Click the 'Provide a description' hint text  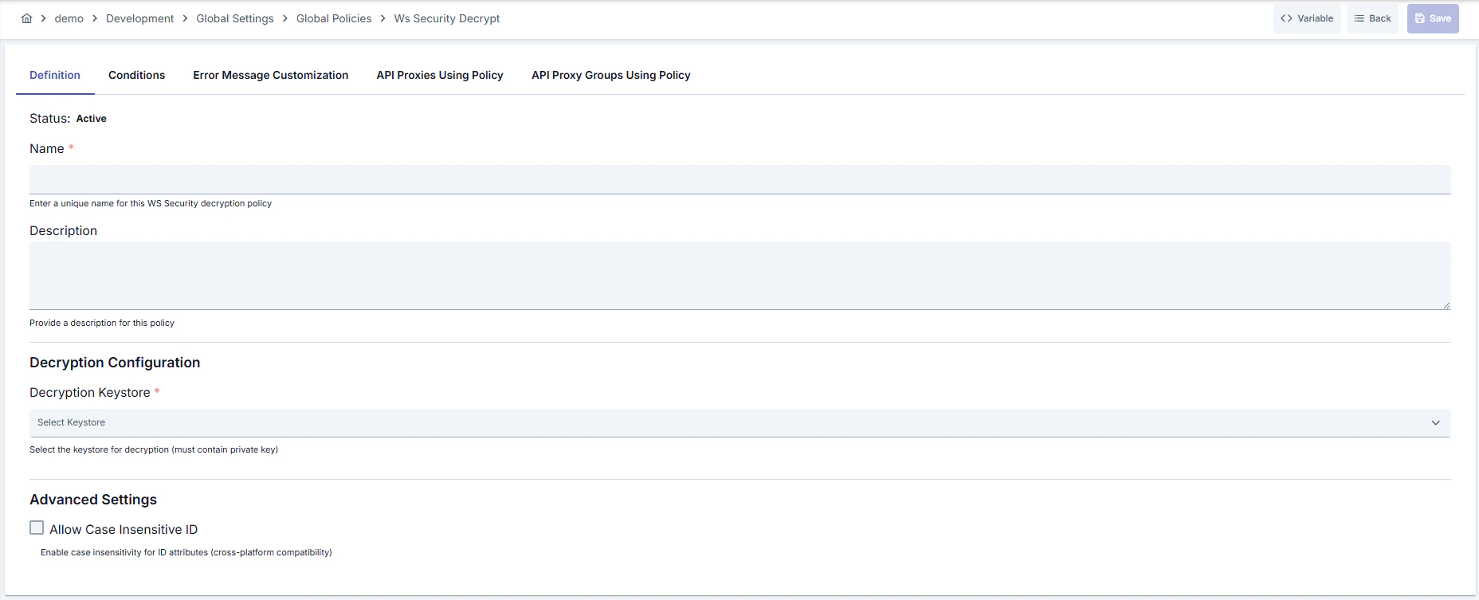pos(102,323)
